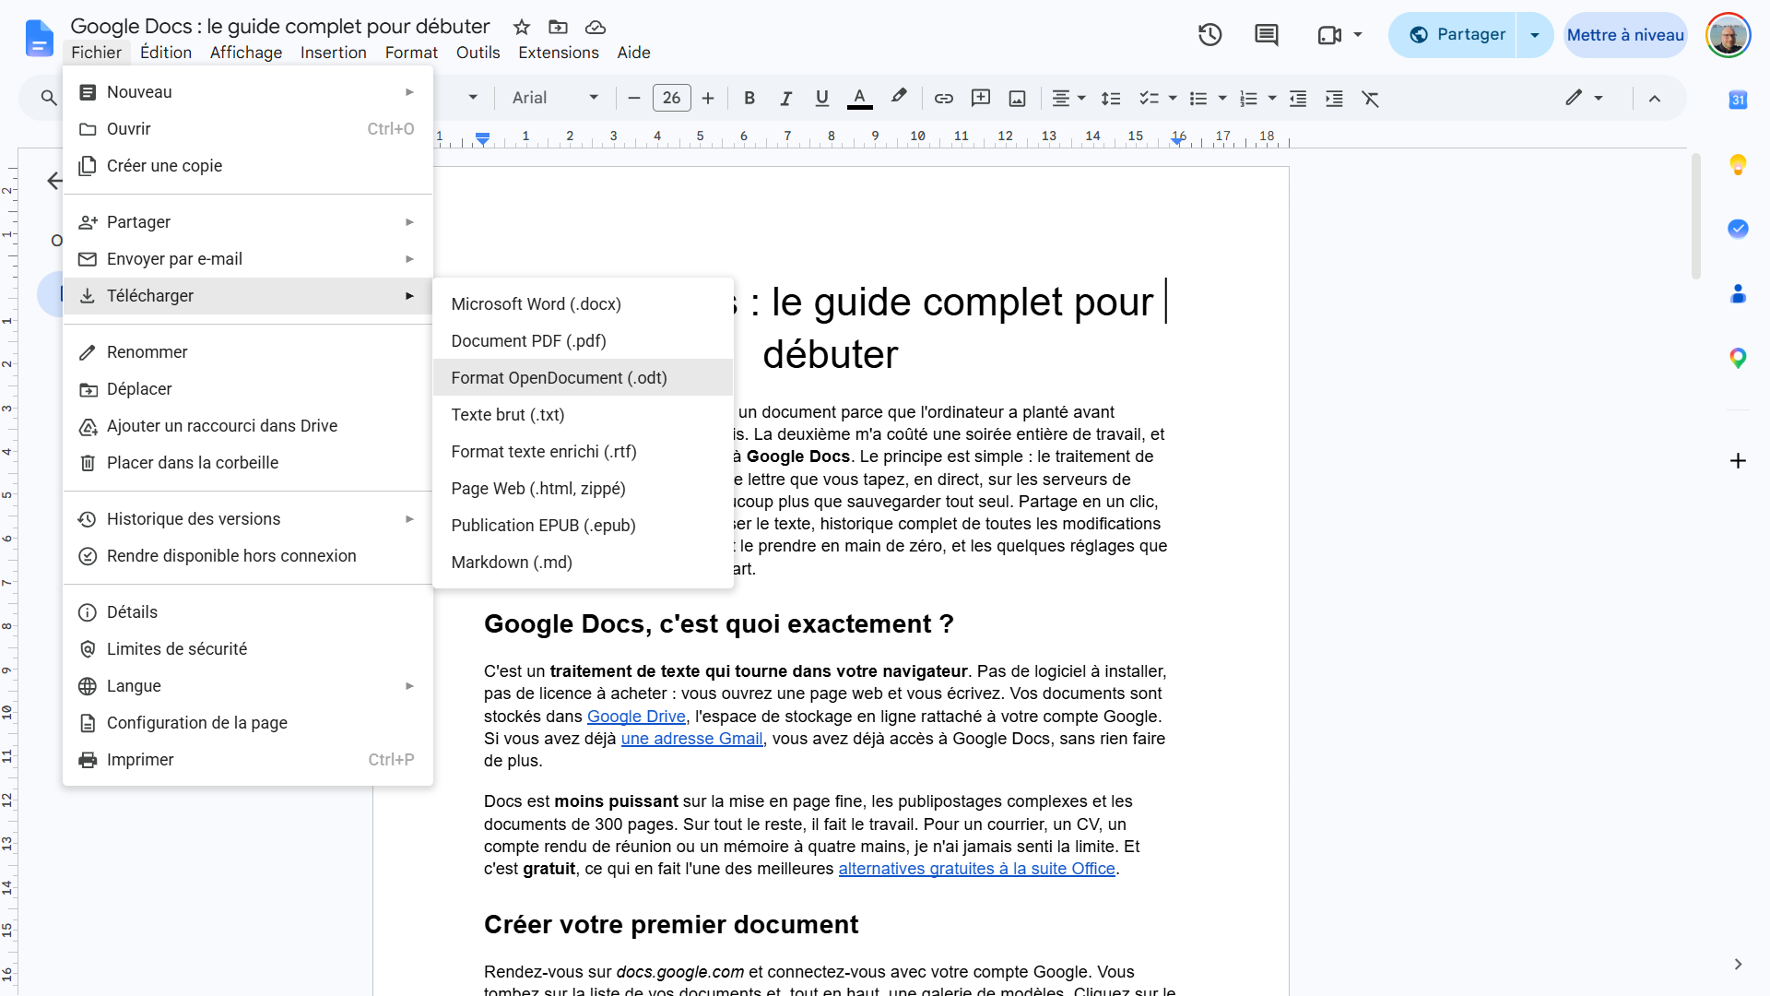Viewport: 1770px width, 996px height.
Task: Open the Affichage menu
Action: click(246, 53)
